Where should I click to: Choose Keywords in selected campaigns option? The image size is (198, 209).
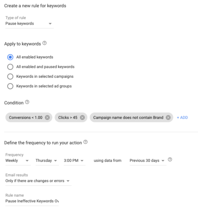click(10, 76)
